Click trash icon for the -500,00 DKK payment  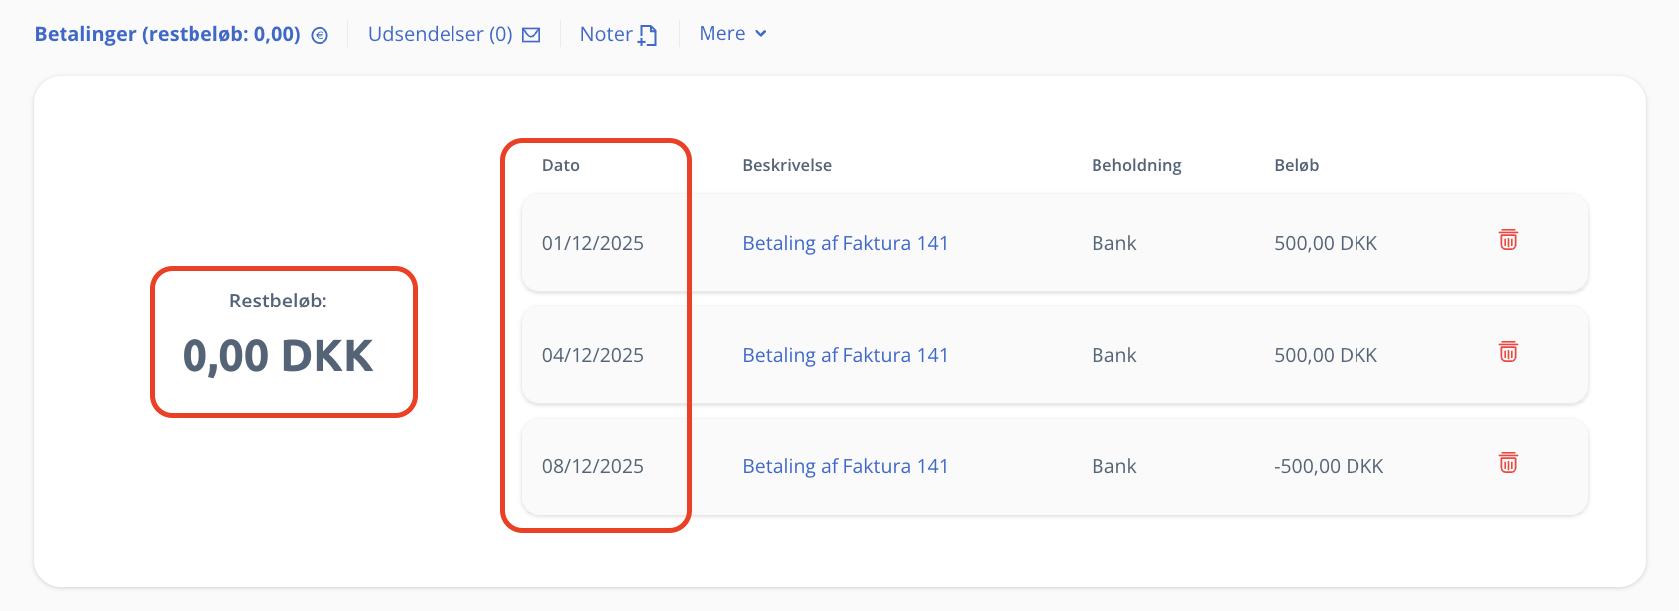tap(1508, 463)
